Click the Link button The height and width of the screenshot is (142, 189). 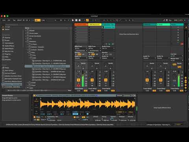pos(4,20)
